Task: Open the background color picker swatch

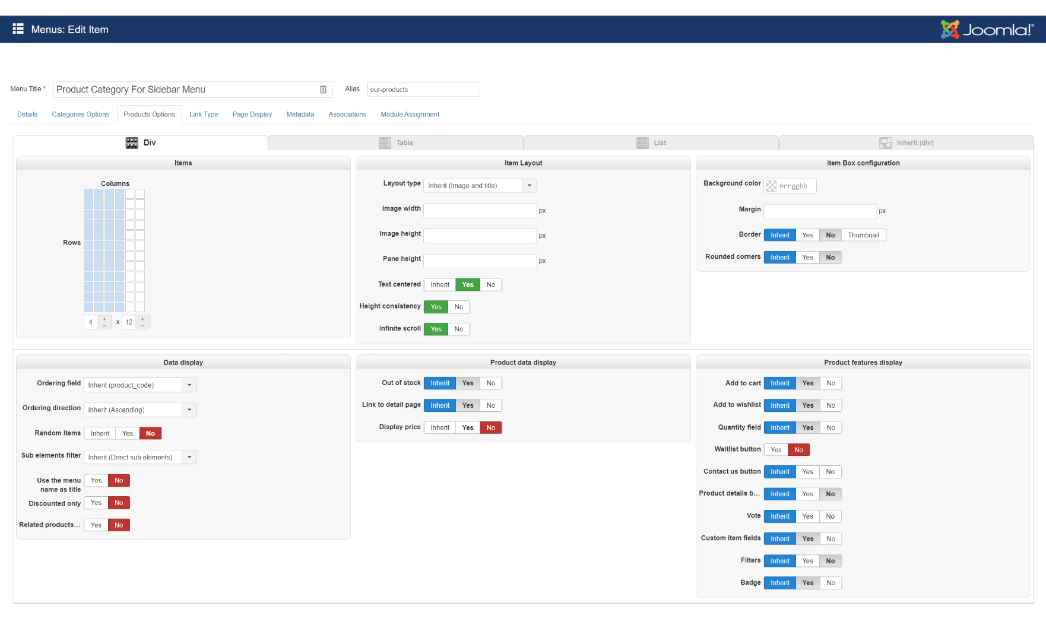Action: (x=771, y=186)
